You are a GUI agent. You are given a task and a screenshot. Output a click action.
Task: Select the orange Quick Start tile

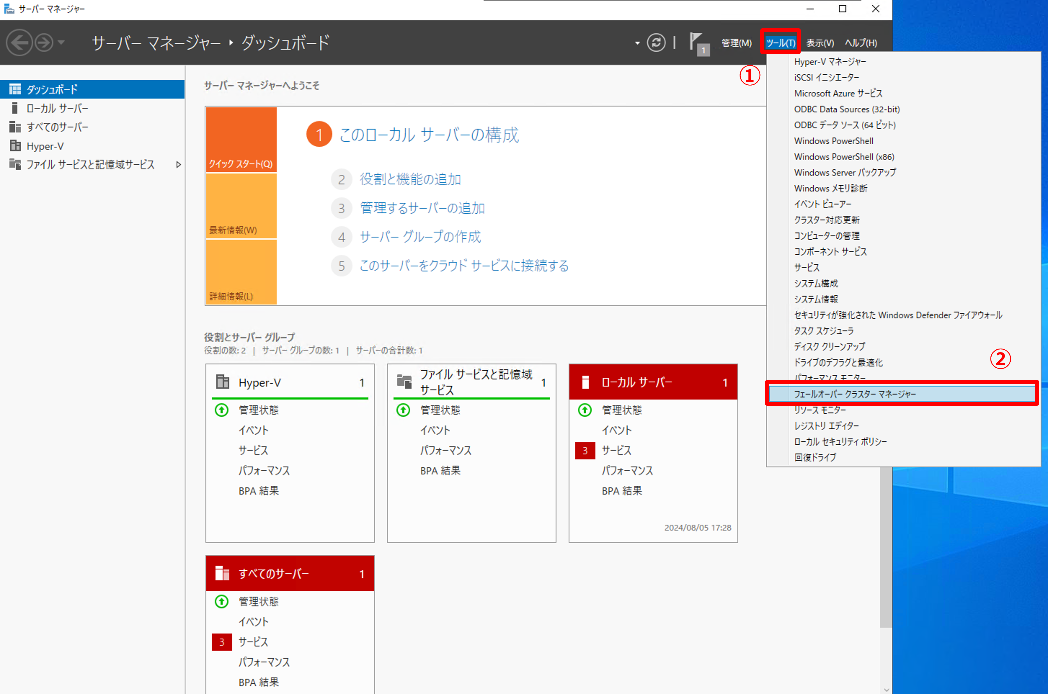click(x=241, y=139)
